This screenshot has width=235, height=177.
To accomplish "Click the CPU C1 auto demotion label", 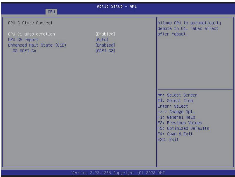I will click(x=31, y=34).
